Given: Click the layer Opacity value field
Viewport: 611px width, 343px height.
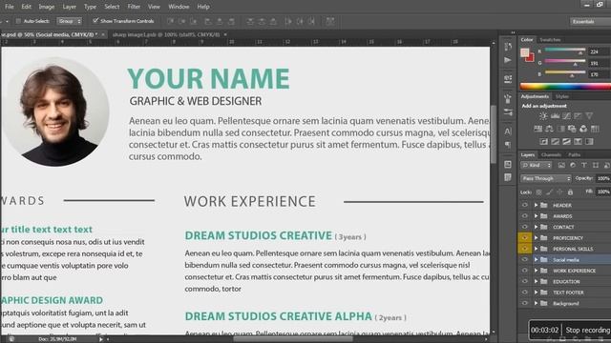Looking at the screenshot, I should pos(603,178).
